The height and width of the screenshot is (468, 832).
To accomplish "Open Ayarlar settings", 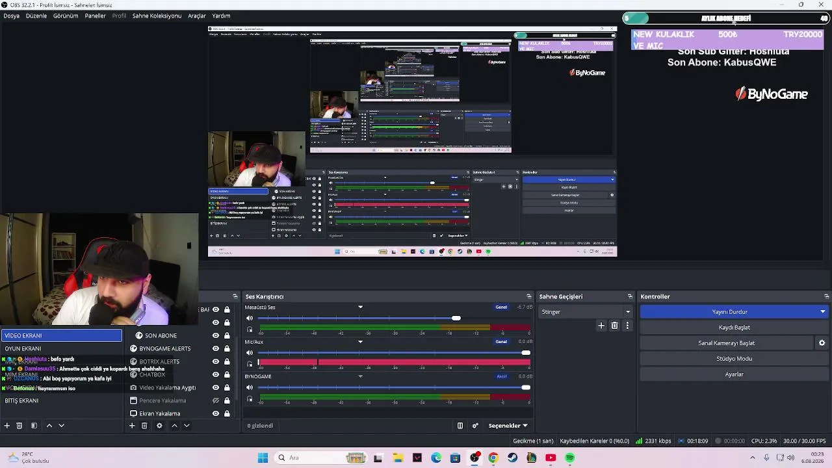I will tap(734, 374).
